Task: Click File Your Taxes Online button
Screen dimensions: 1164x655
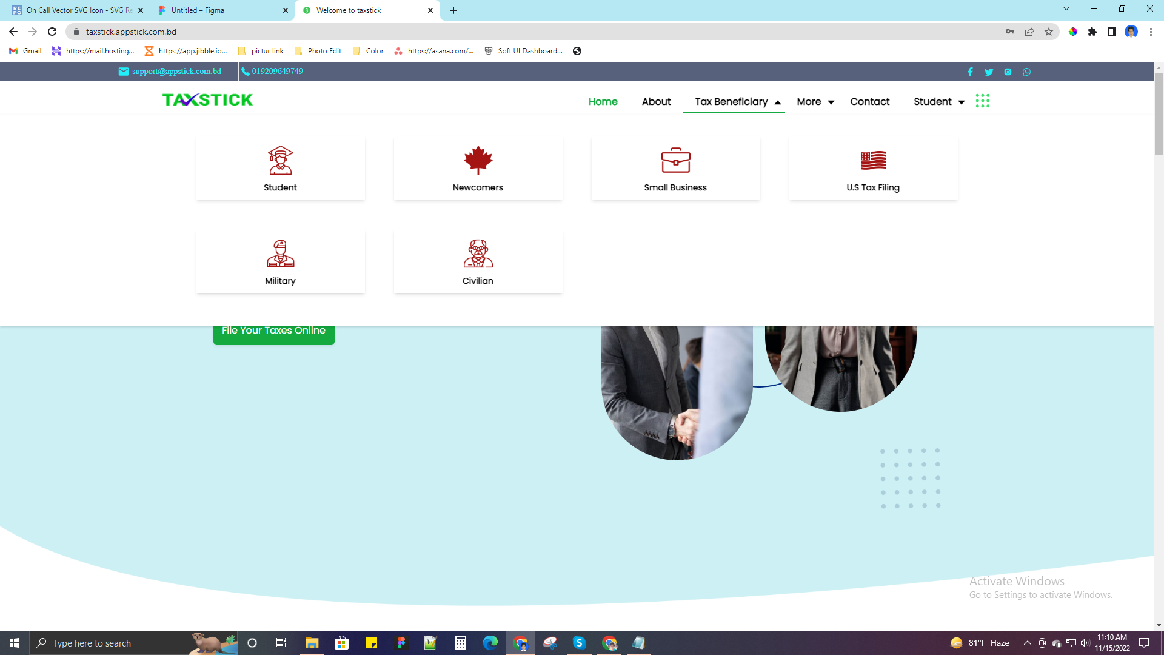Action: (273, 331)
